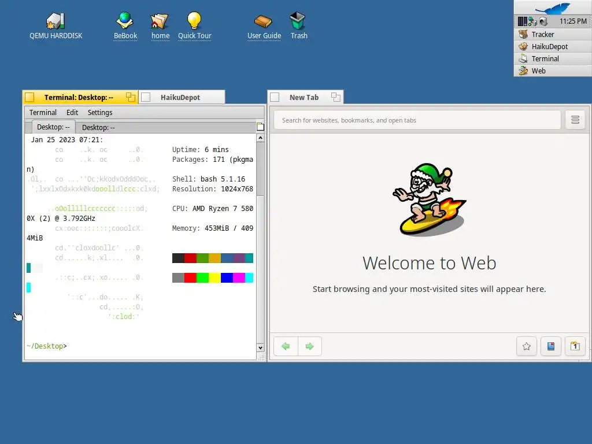Open the Web browser hamburger menu
This screenshot has width=592, height=444.
pos(575,120)
